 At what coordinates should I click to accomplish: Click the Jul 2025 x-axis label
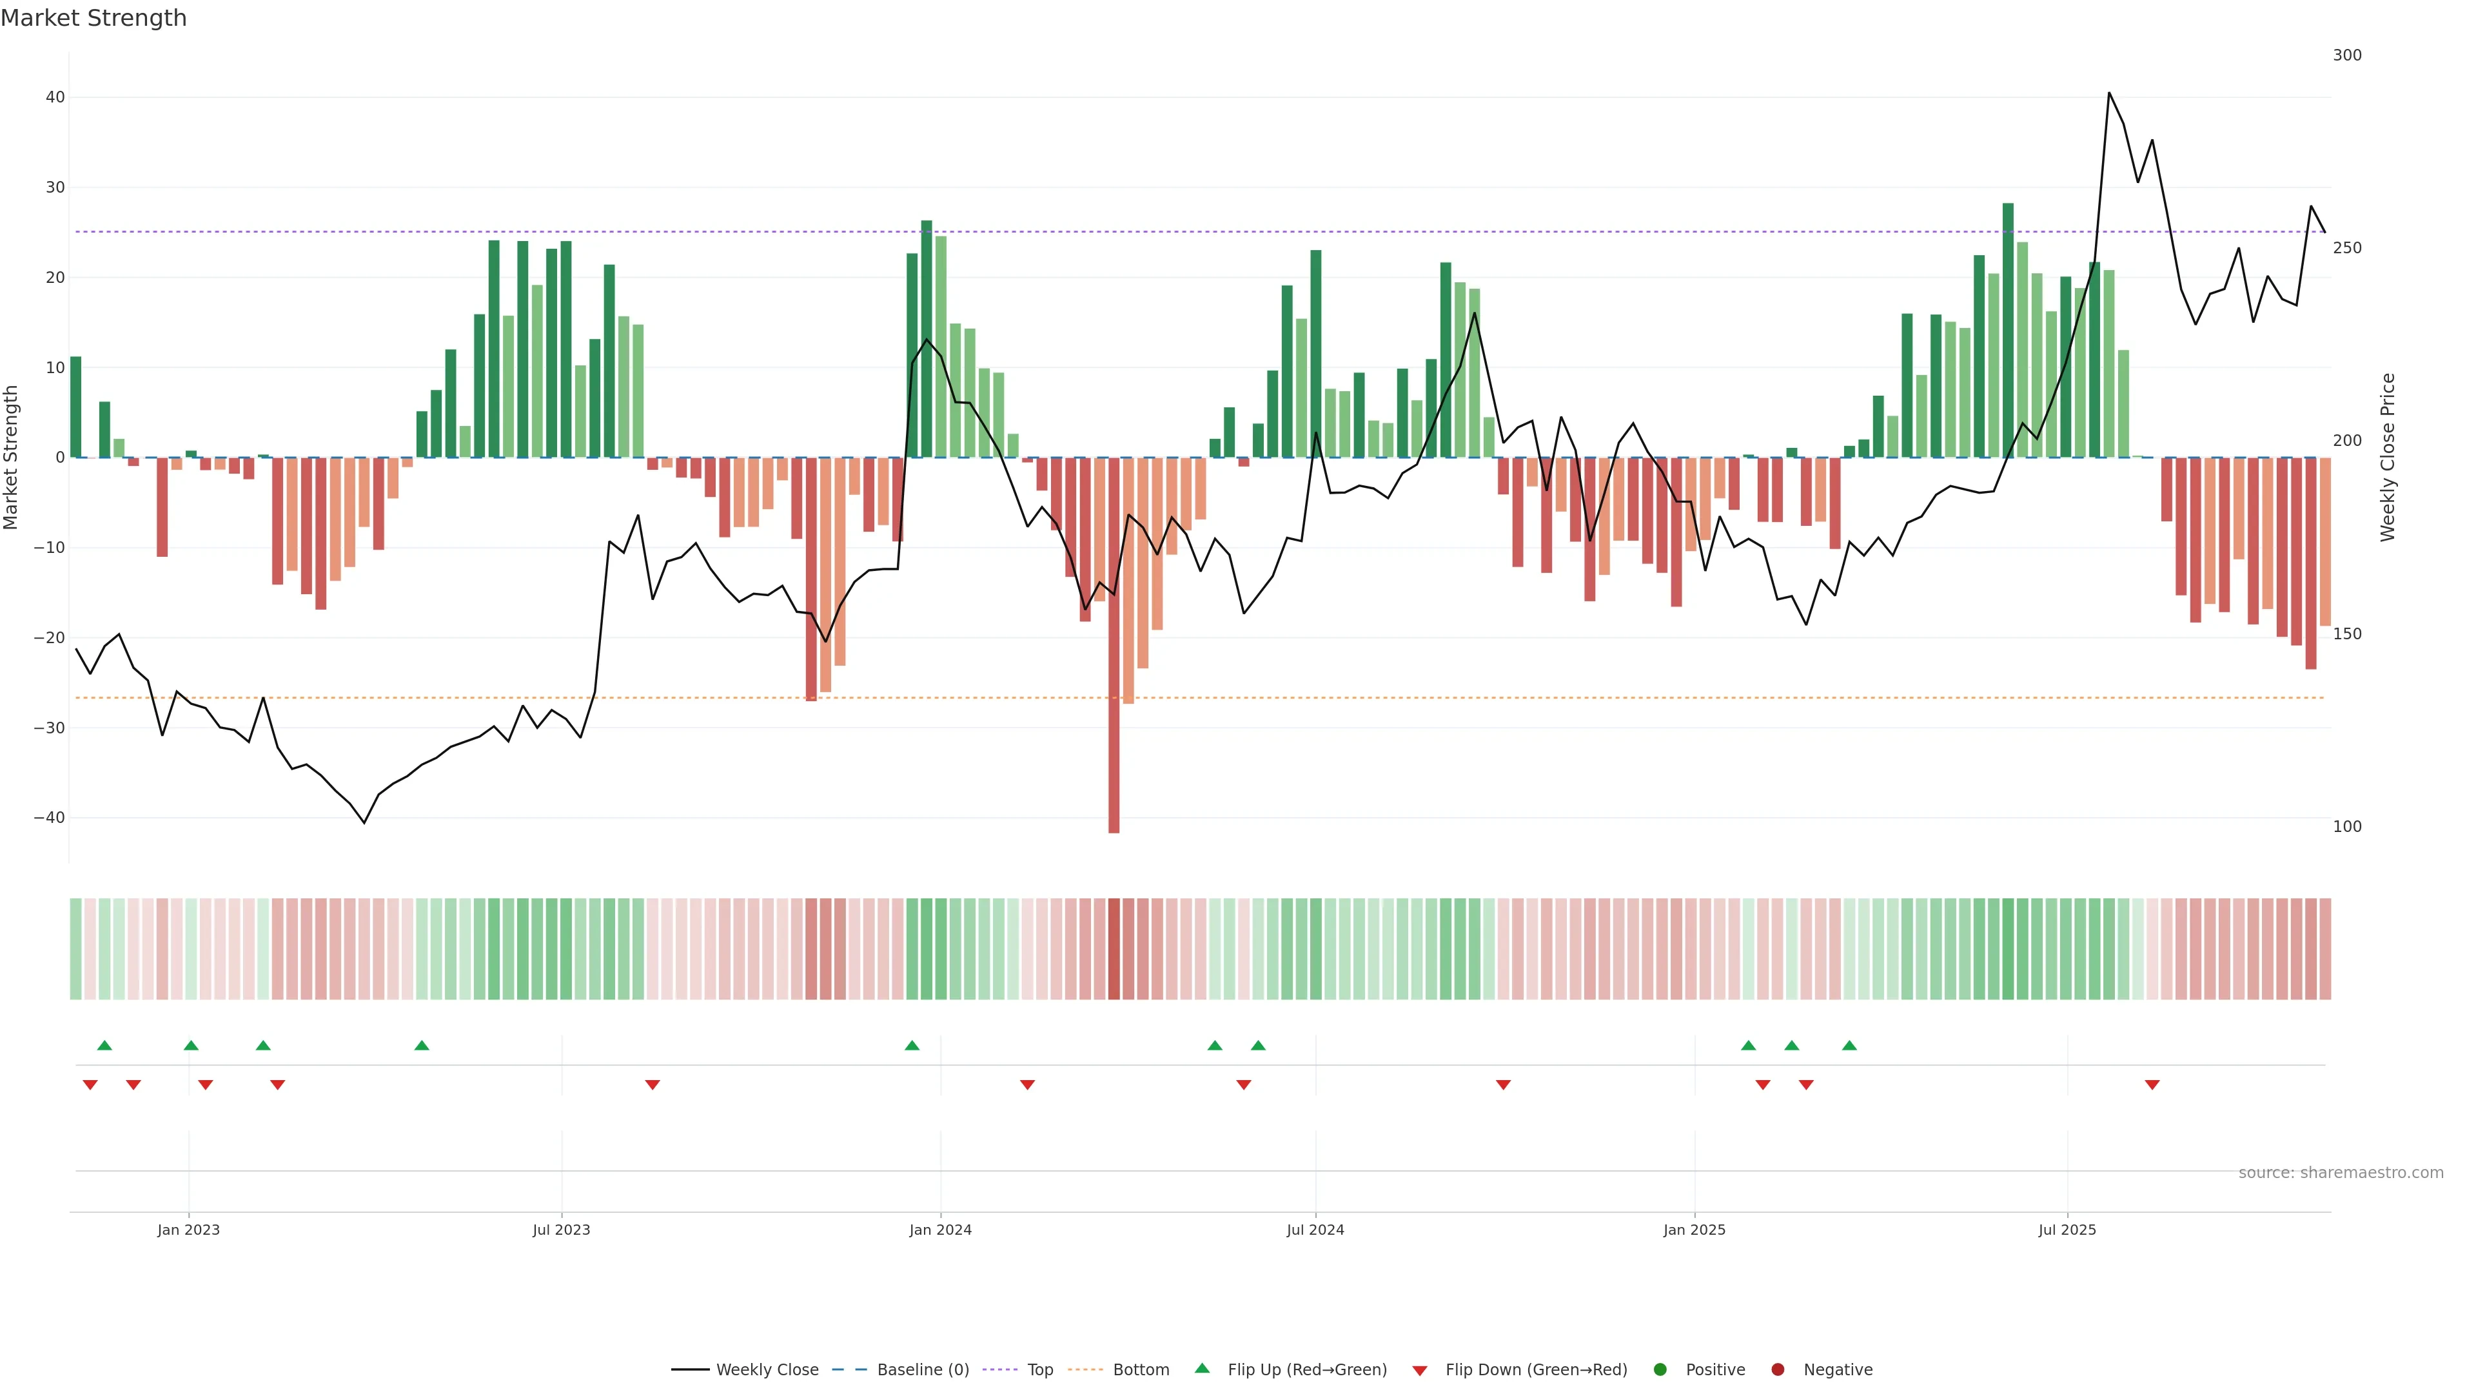coord(2067,1230)
